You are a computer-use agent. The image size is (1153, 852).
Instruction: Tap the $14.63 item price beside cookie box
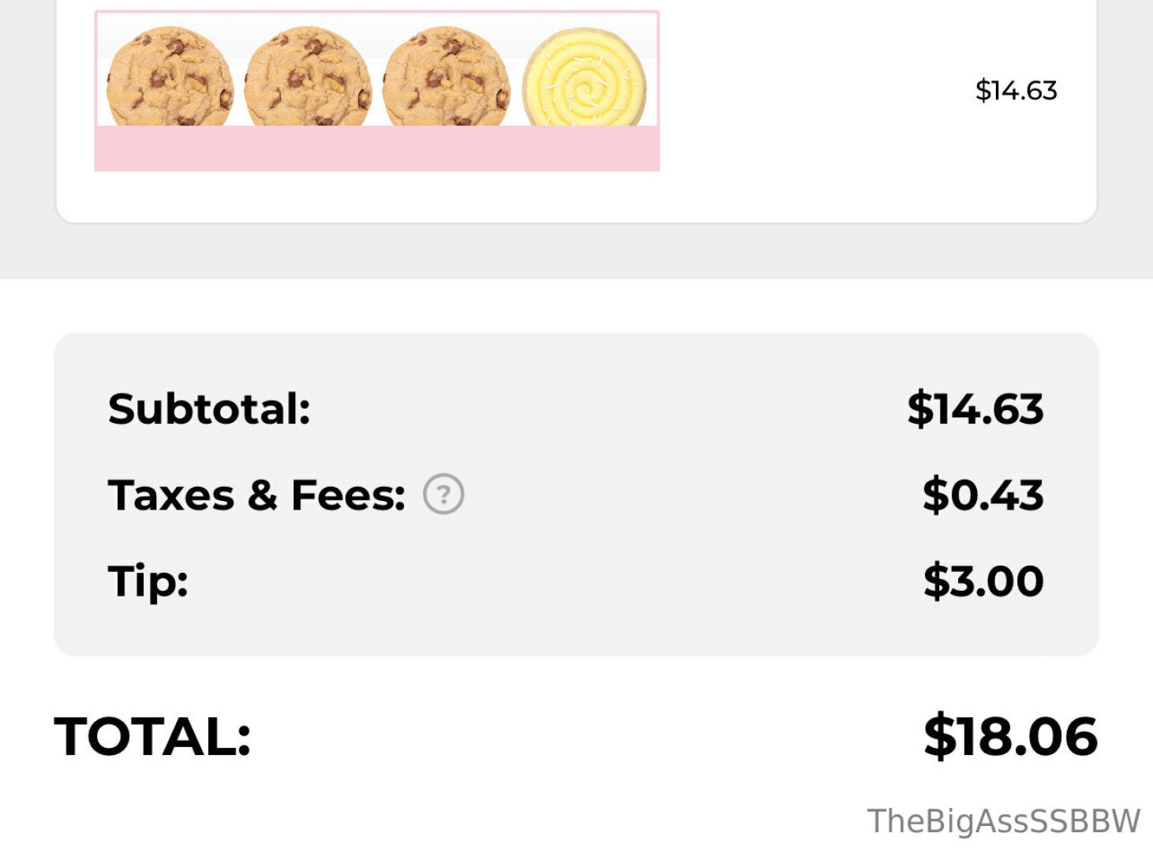pos(1016,91)
